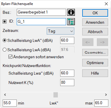Select Schallleistung LwA'' radio button
The image size is (111, 108).
(x=4, y=40)
